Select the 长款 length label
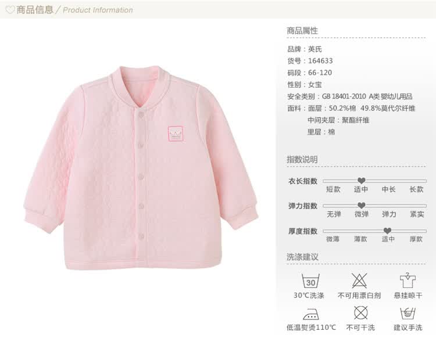The image size is (436, 338). pos(416,189)
